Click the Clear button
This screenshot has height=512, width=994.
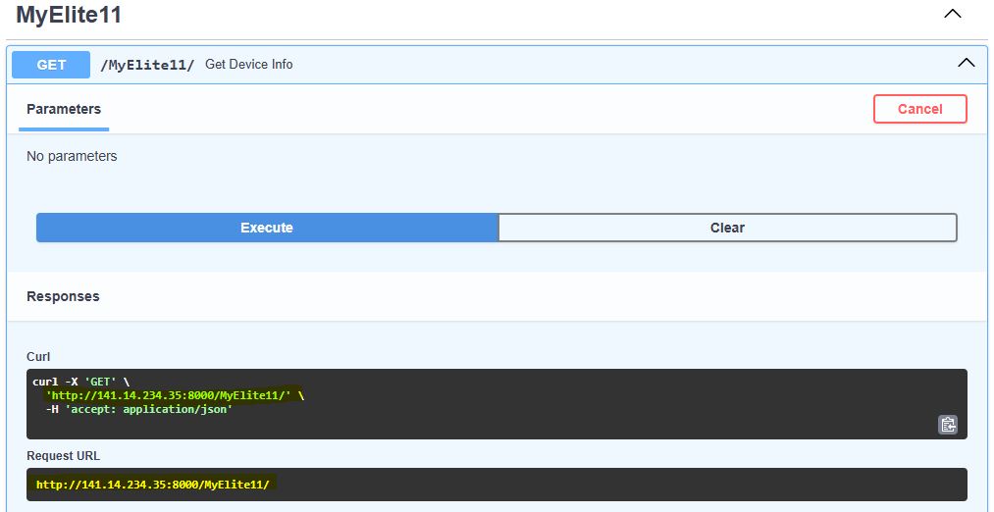pos(727,228)
